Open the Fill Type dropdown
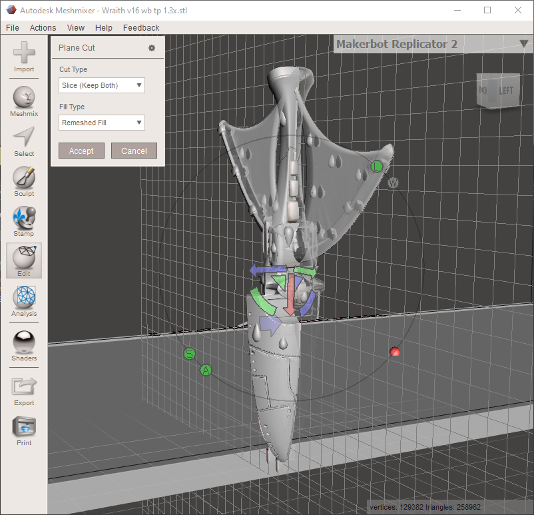The image size is (534, 515). pyautogui.click(x=101, y=123)
